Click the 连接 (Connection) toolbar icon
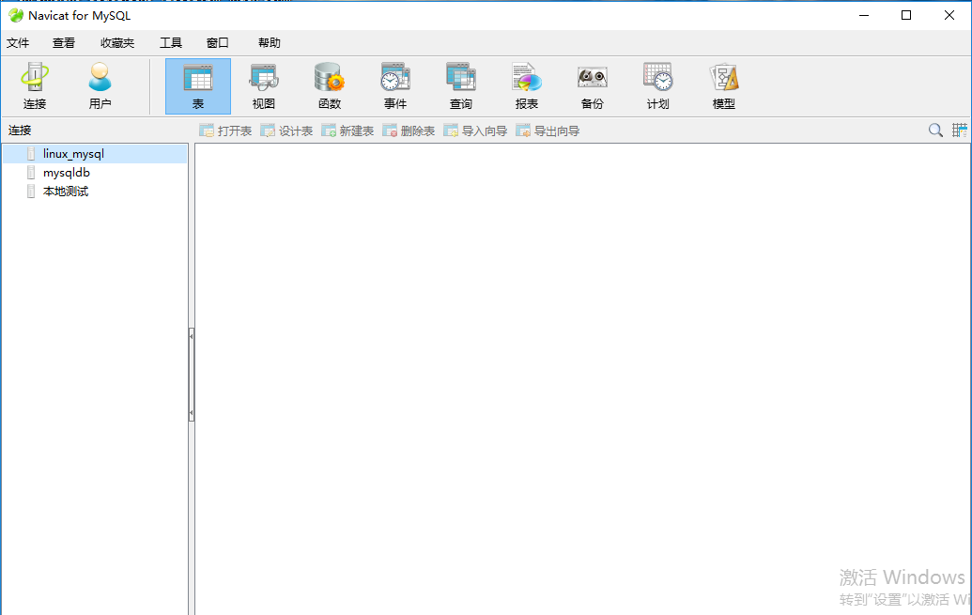Viewport: 972px width, 615px height. (35, 85)
